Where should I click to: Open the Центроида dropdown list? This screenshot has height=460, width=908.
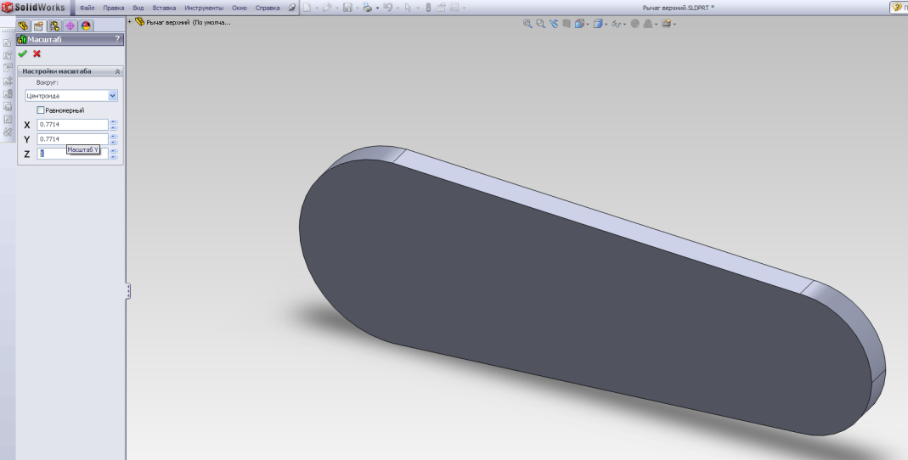click(x=112, y=96)
